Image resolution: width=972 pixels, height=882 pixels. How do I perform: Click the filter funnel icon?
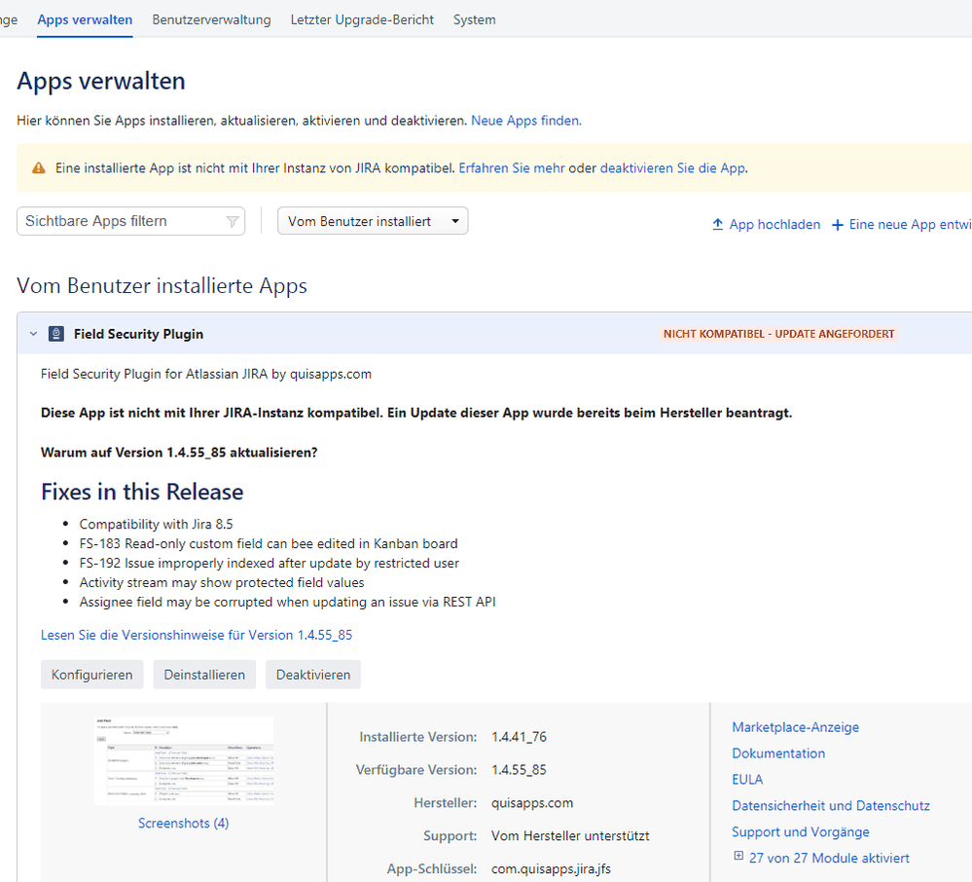pyautogui.click(x=233, y=221)
